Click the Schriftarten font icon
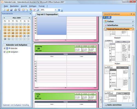The height and width of the screenshot is (109, 137). 106,25
